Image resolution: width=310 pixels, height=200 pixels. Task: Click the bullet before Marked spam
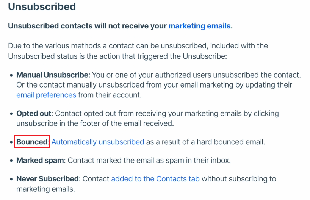[11, 161]
